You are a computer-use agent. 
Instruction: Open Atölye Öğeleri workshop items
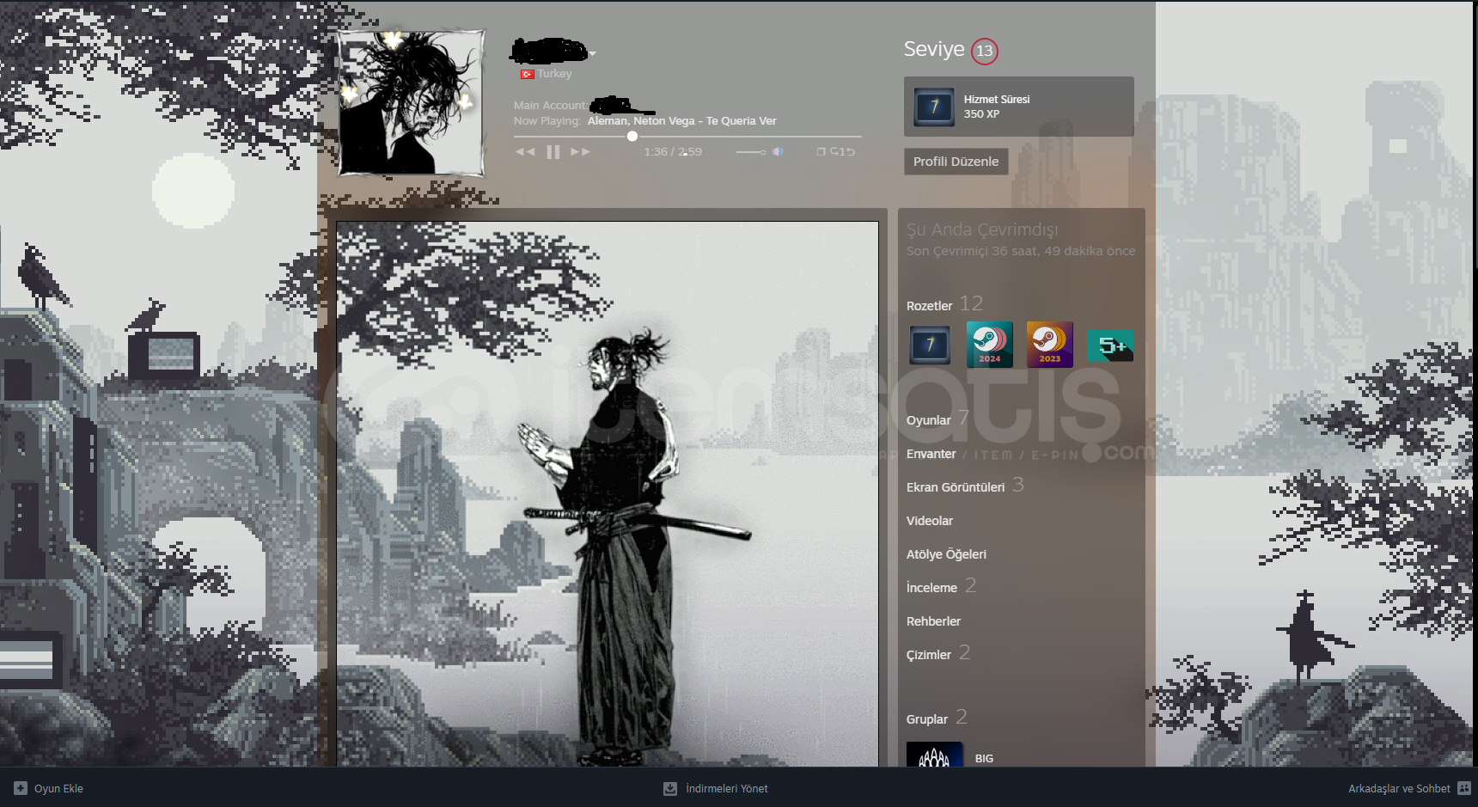(946, 554)
